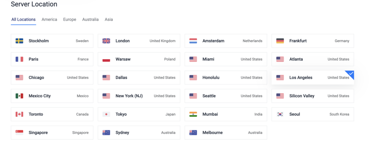Choose the New York (NJ) location
The image size is (373, 149).
139,96
